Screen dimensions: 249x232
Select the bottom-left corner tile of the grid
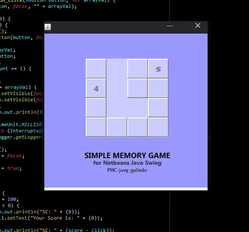96,127
